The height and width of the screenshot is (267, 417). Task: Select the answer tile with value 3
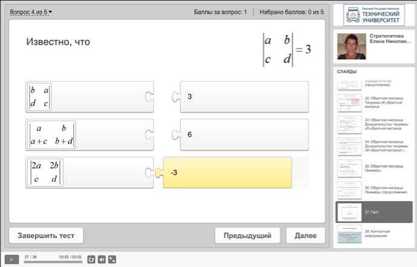(x=241, y=97)
